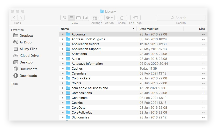Click the '02 Dec 2020 20:44' date

pos(154,64)
